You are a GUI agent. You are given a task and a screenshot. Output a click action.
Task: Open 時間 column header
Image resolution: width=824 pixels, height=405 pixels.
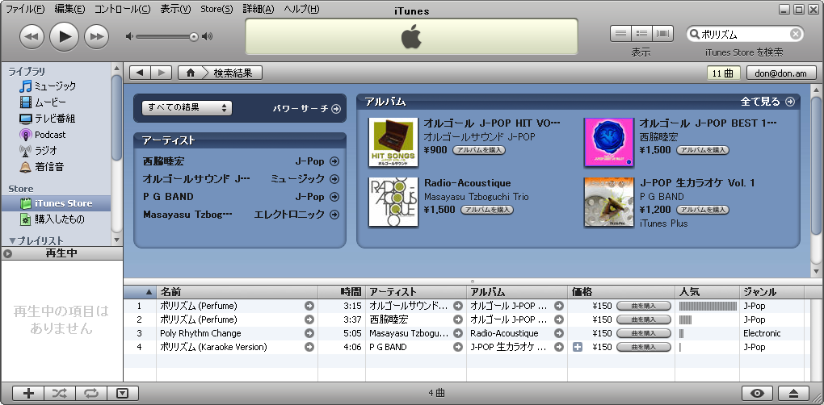(342, 292)
